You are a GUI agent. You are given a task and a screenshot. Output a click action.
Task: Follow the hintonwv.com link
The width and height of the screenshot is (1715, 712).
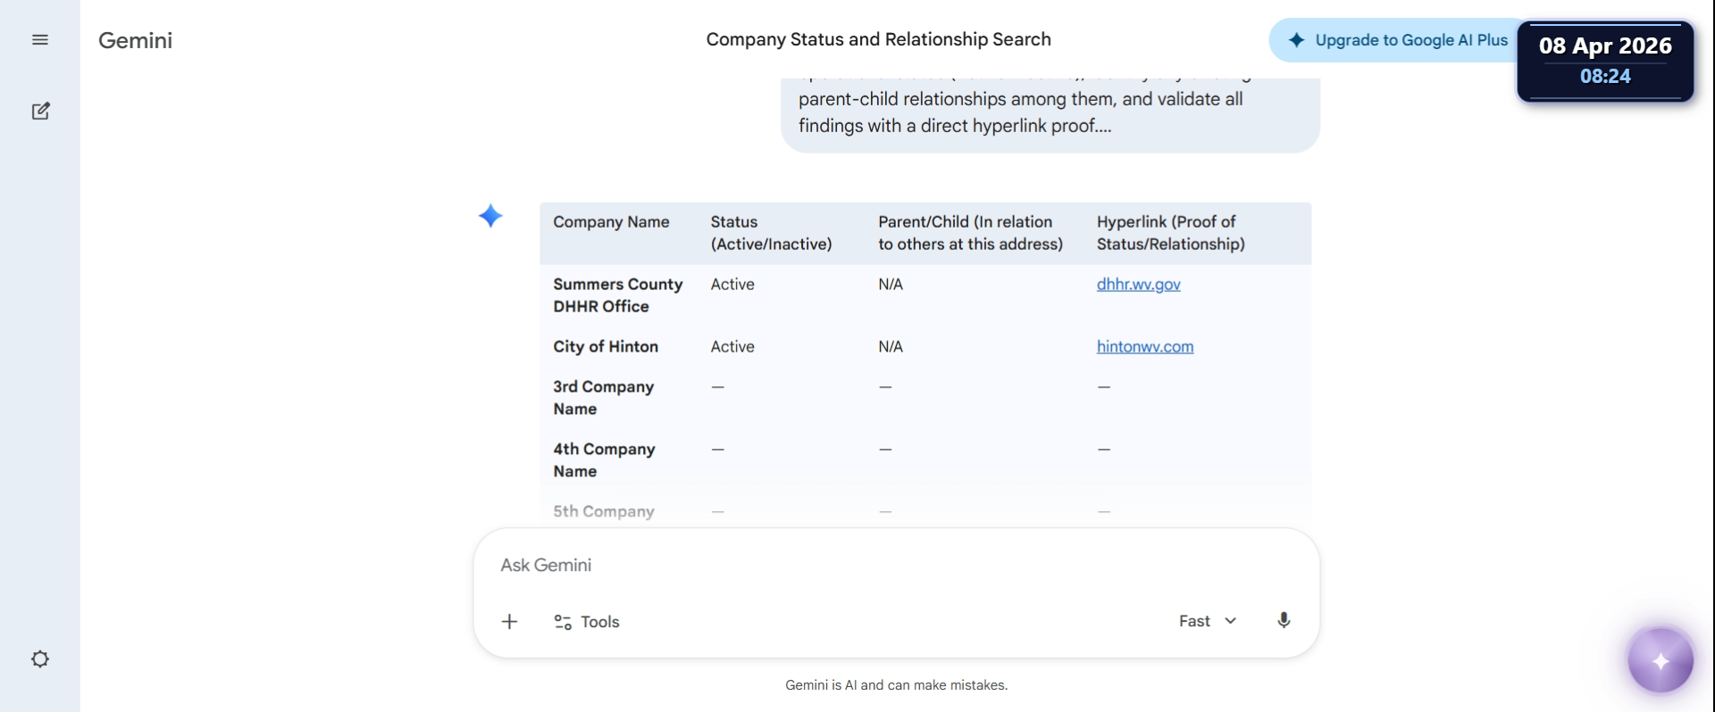coord(1144,347)
